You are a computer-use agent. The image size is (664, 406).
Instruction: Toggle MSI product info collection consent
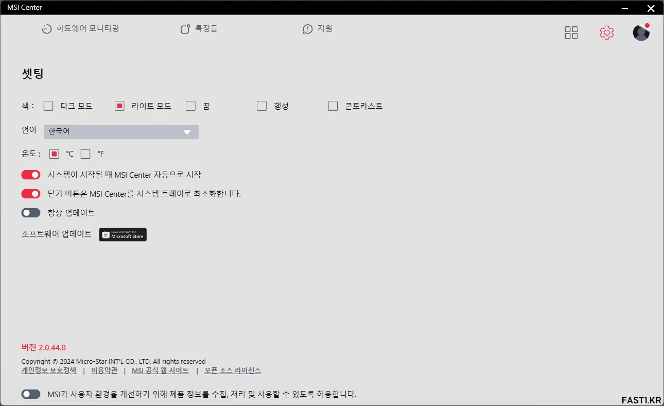tap(31, 394)
